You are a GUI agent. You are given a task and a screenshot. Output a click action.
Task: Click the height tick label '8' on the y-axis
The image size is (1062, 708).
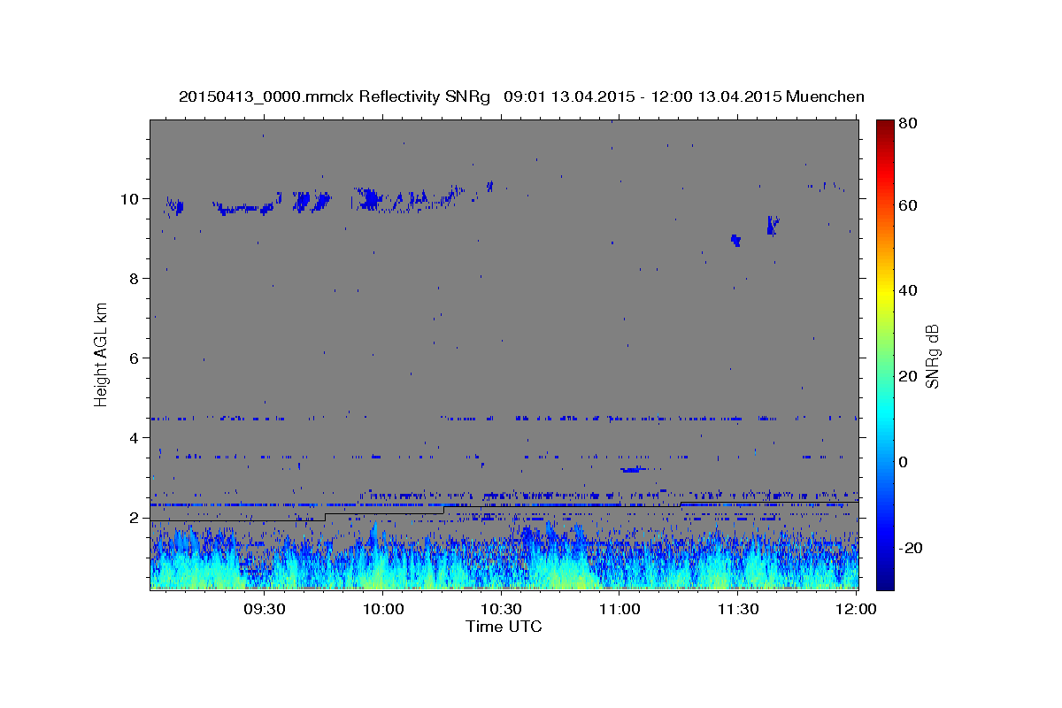pyautogui.click(x=135, y=279)
